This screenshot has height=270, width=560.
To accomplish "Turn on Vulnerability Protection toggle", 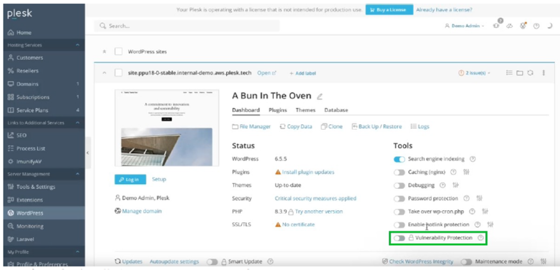I will (399, 238).
